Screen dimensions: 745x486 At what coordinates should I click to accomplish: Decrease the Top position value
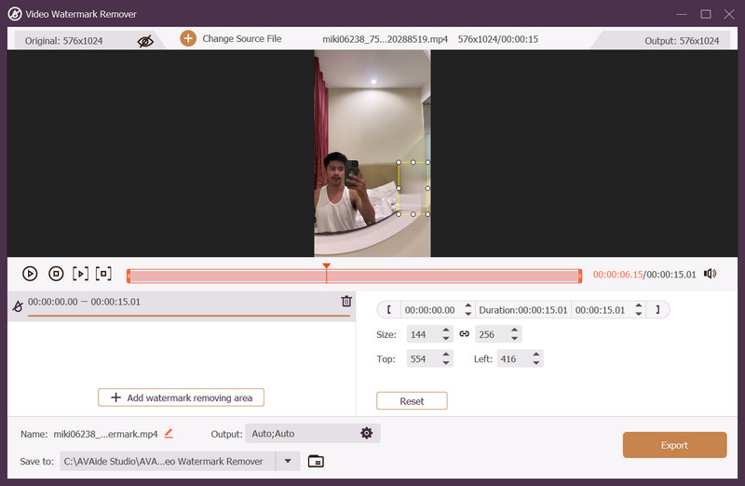446,363
